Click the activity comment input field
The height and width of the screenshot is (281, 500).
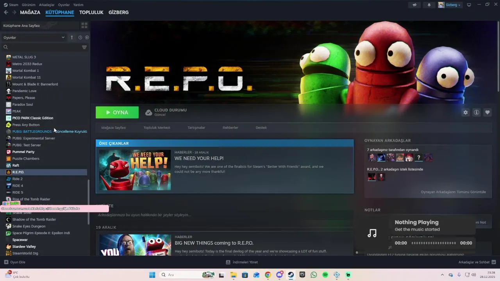[x=225, y=215]
